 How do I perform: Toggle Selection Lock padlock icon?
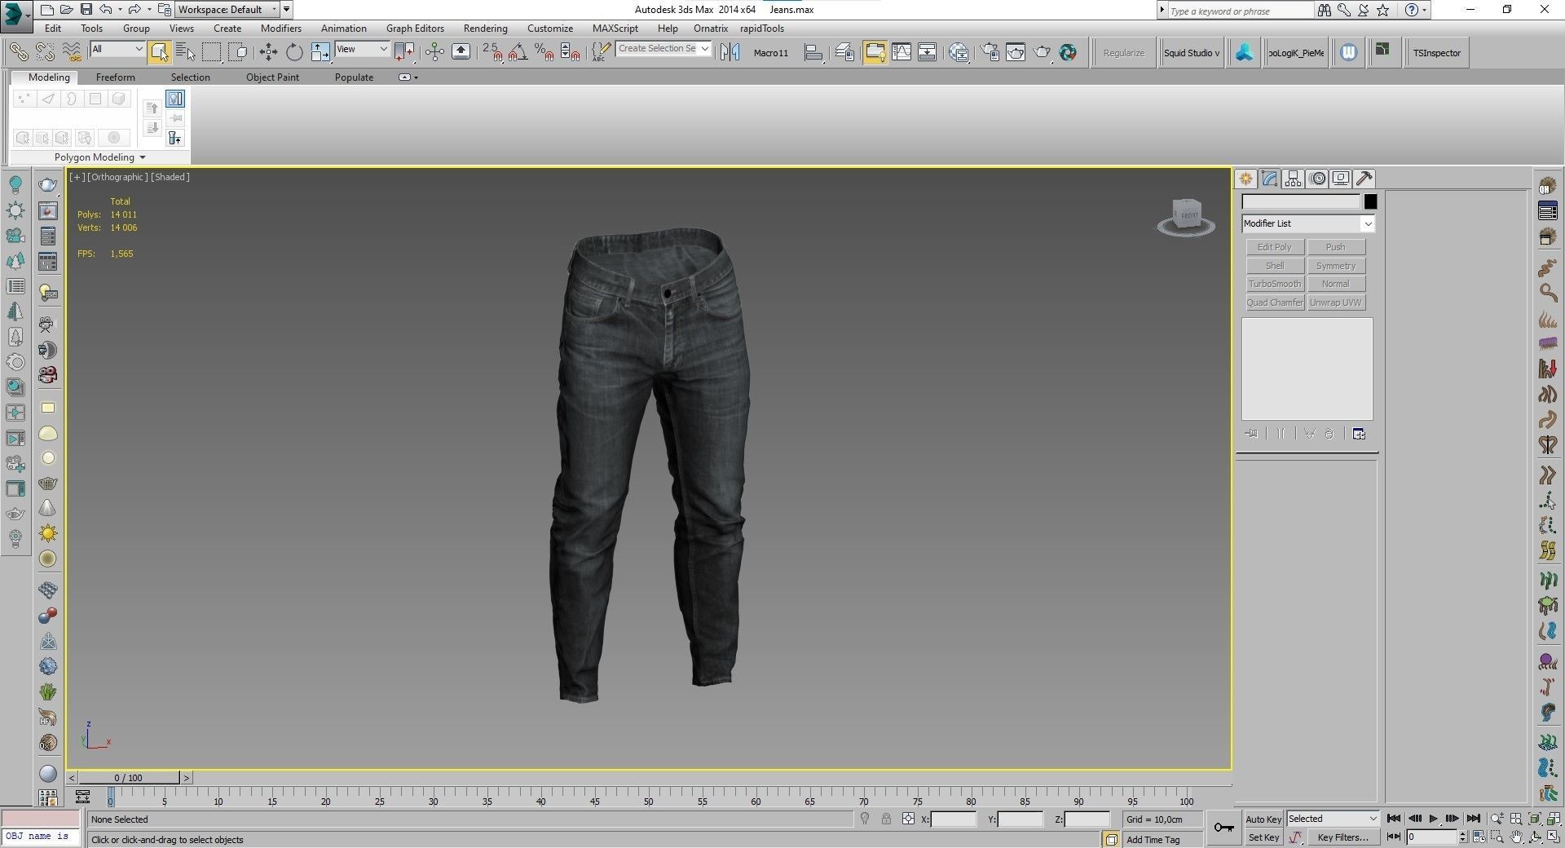click(x=886, y=819)
